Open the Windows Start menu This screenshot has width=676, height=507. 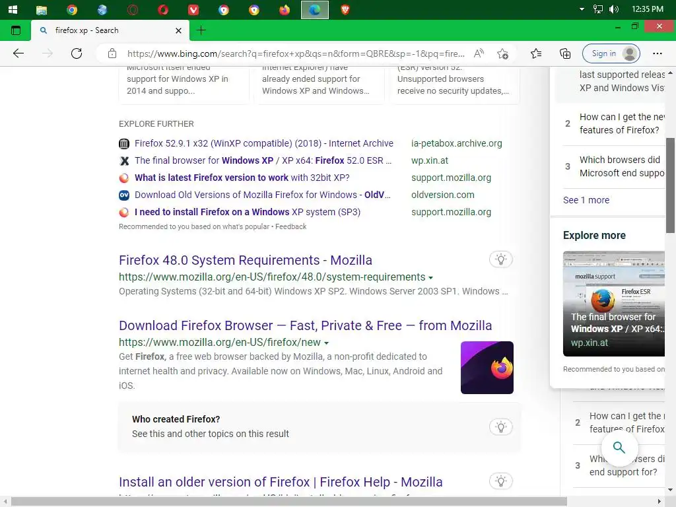click(13, 9)
